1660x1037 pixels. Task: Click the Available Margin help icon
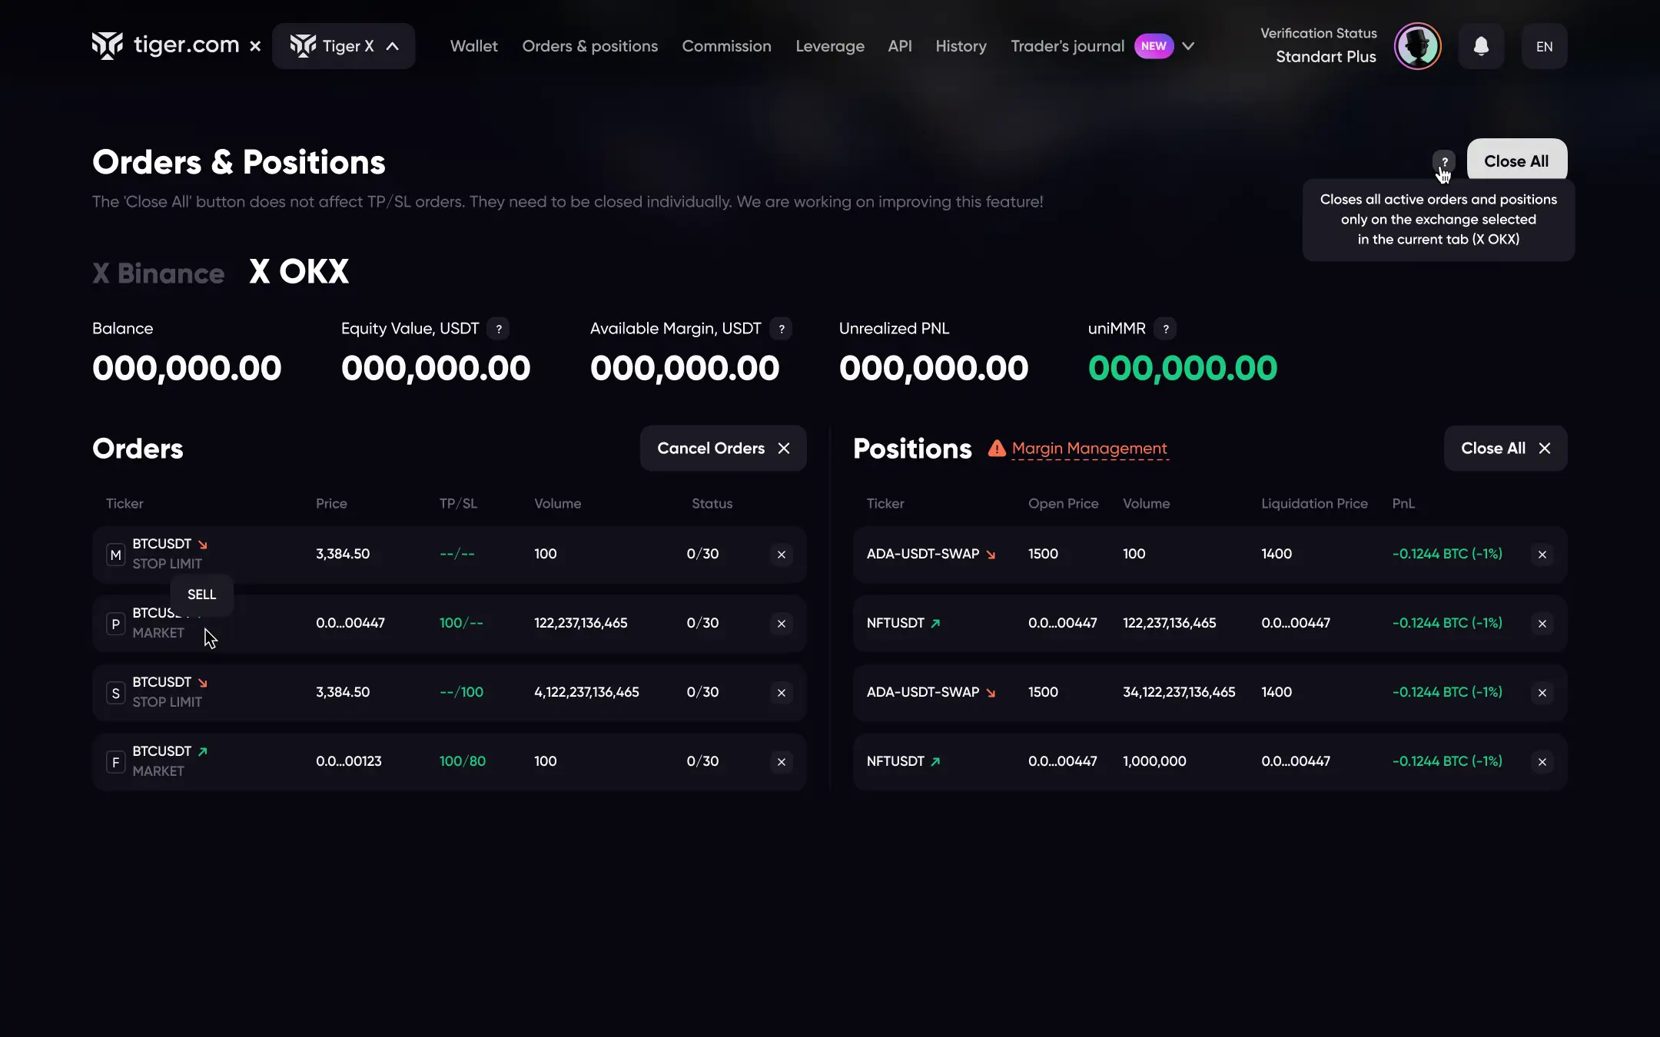pyautogui.click(x=782, y=329)
